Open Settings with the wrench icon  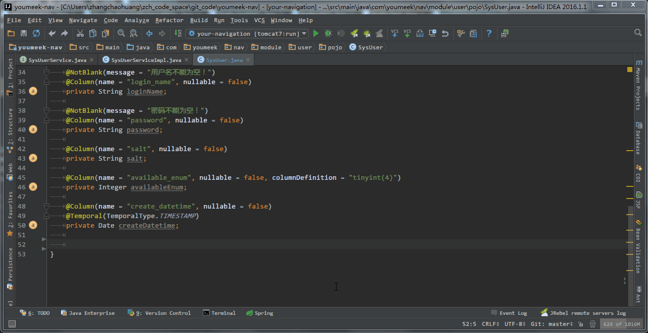(x=461, y=34)
